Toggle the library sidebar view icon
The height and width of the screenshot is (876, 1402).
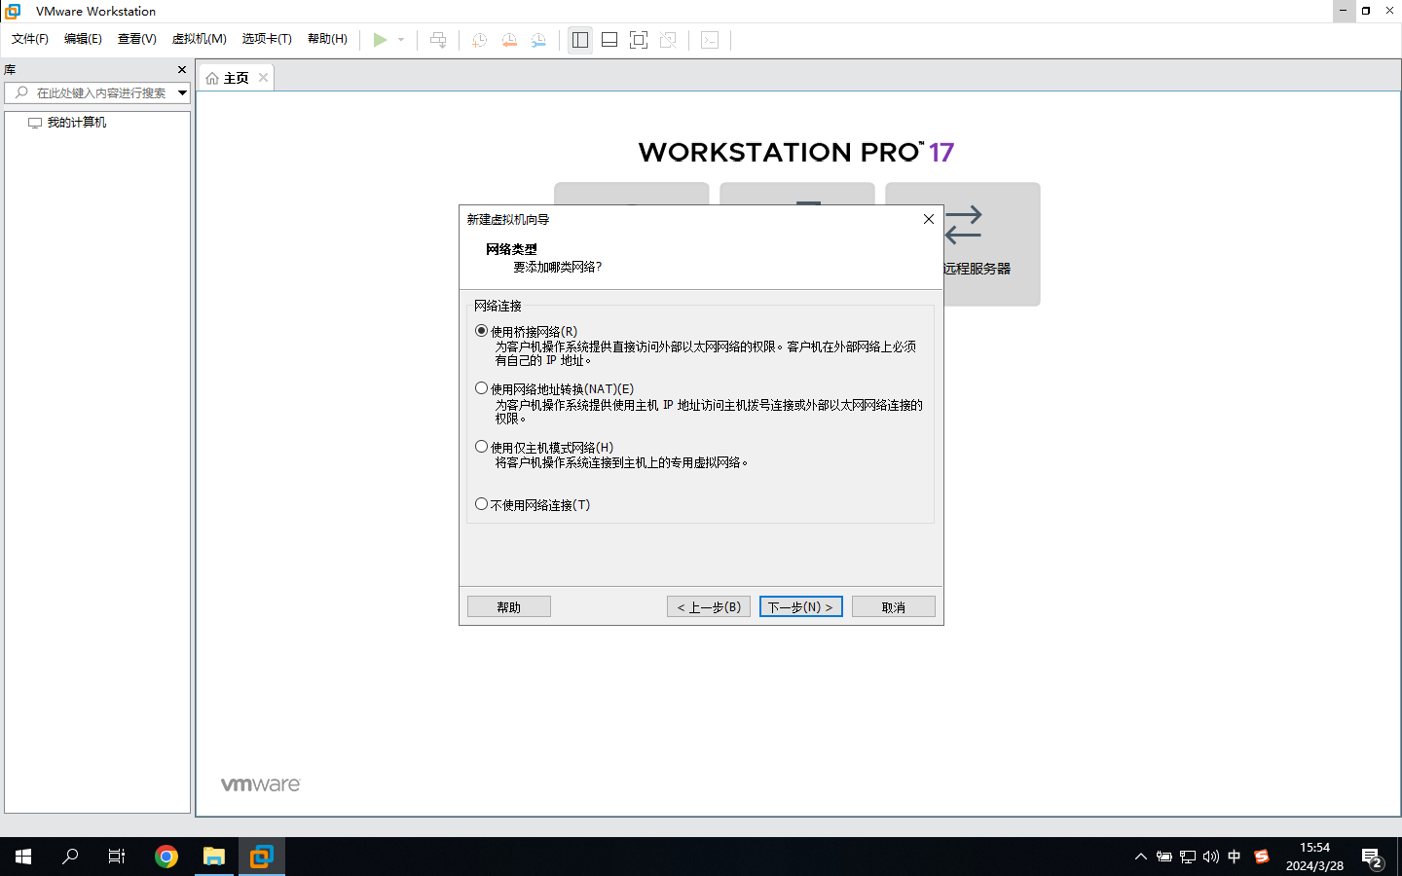pyautogui.click(x=580, y=40)
